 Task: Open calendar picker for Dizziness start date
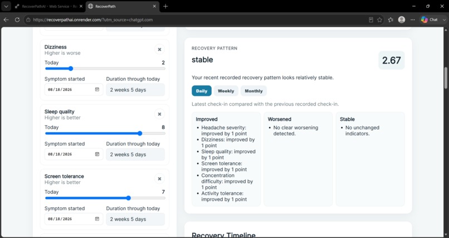click(97, 90)
